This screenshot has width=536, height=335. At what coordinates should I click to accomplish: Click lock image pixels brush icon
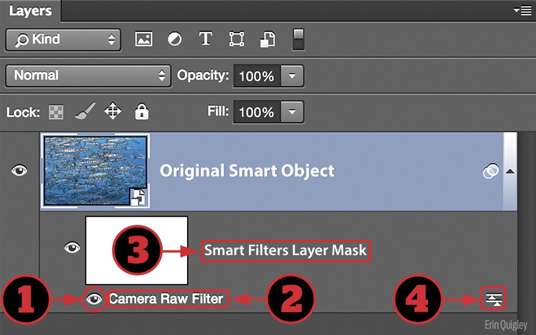(85, 111)
